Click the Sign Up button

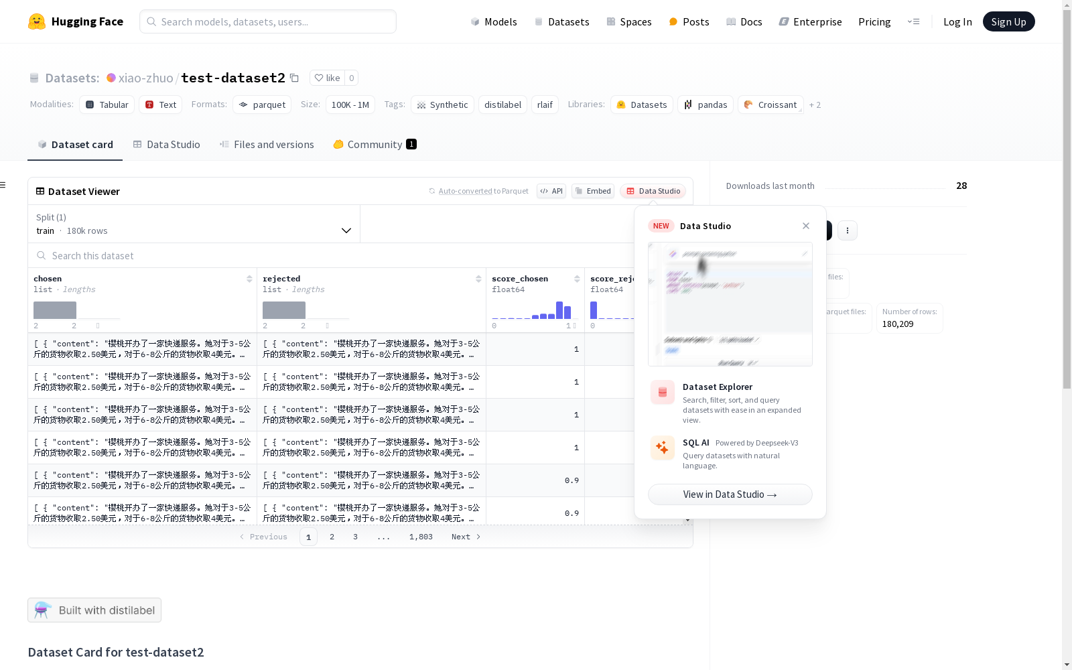[1008, 21]
